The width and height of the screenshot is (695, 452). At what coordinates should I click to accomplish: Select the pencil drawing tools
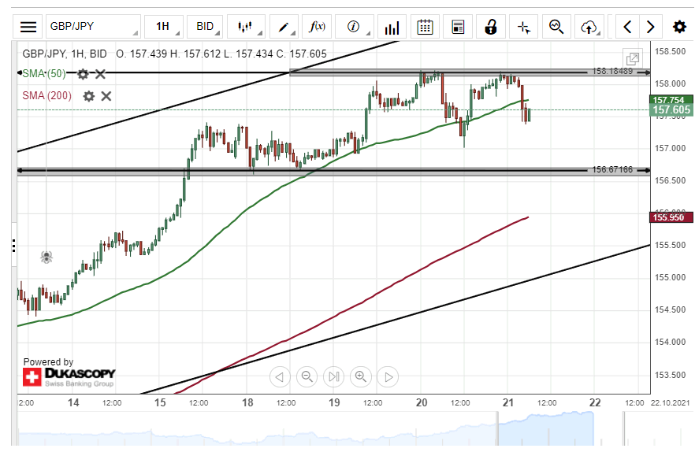pyautogui.click(x=284, y=27)
